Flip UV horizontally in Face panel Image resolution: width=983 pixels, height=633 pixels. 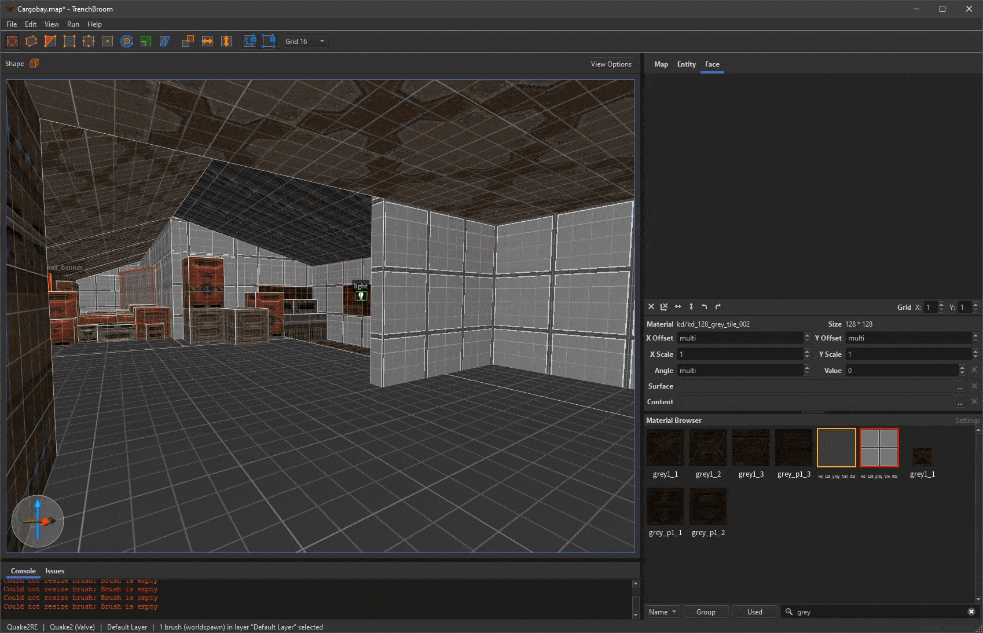[678, 307]
